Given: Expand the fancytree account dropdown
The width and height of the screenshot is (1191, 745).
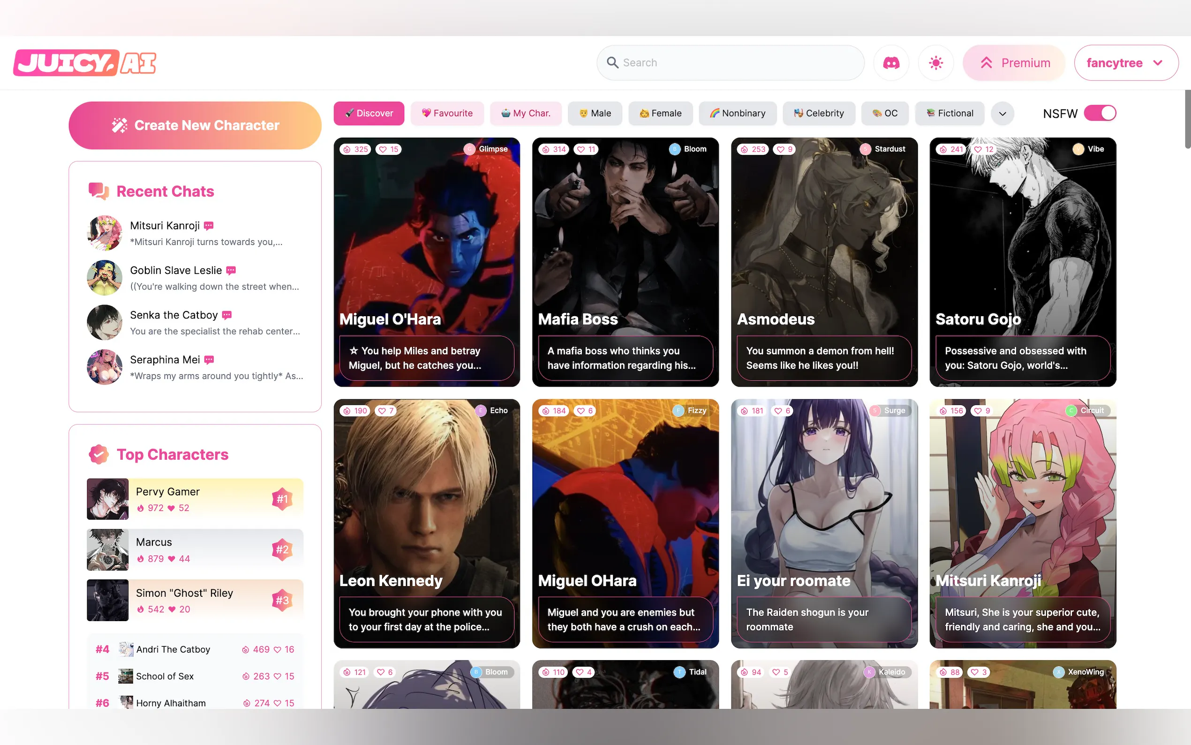Looking at the screenshot, I should pyautogui.click(x=1125, y=62).
